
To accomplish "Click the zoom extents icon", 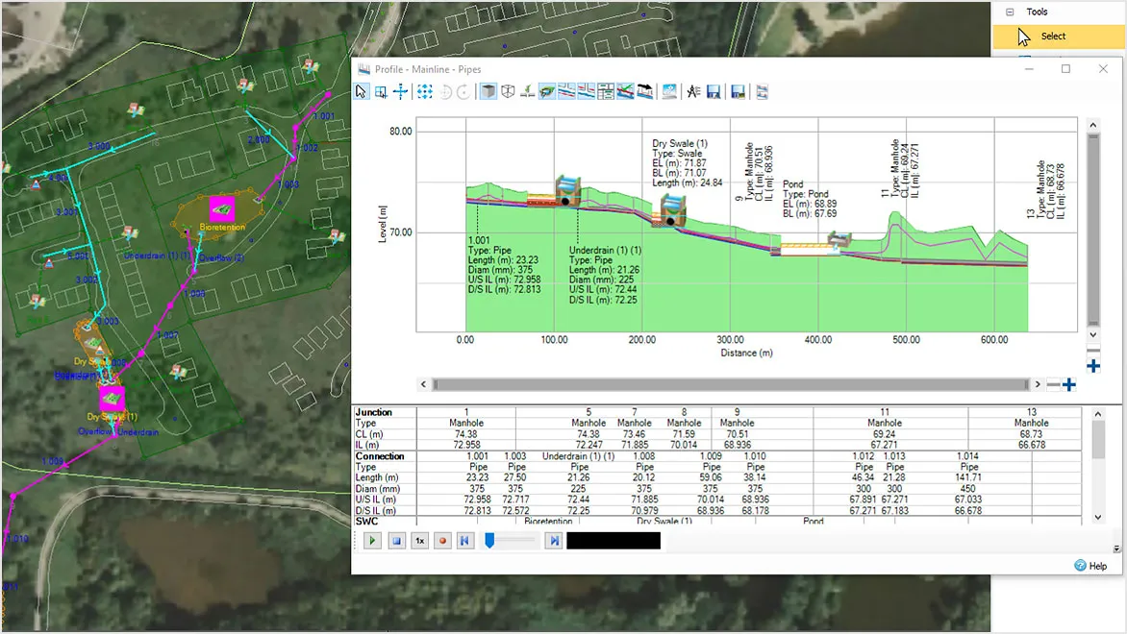I will [x=424, y=92].
